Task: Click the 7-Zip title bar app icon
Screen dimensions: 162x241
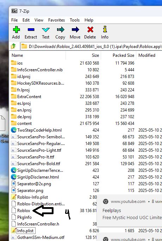Action: (14, 11)
